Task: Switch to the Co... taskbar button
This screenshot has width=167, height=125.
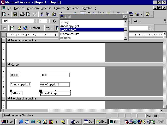Action: pos(89,122)
